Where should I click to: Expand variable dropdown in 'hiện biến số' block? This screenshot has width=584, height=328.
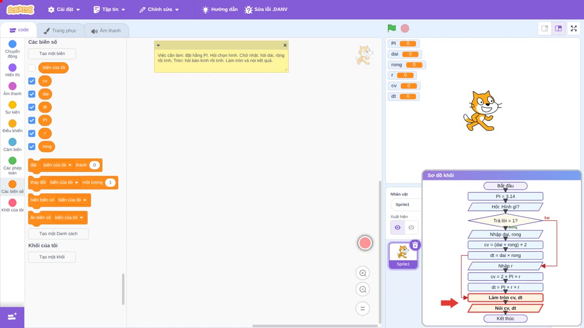[x=72, y=200]
